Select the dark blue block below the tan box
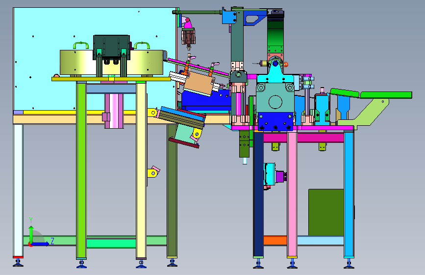This screenshot has height=275, width=425. click(206, 100)
